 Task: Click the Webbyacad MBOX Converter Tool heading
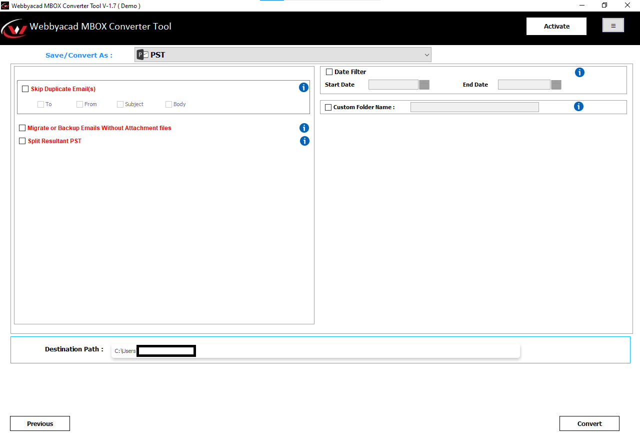coord(100,27)
